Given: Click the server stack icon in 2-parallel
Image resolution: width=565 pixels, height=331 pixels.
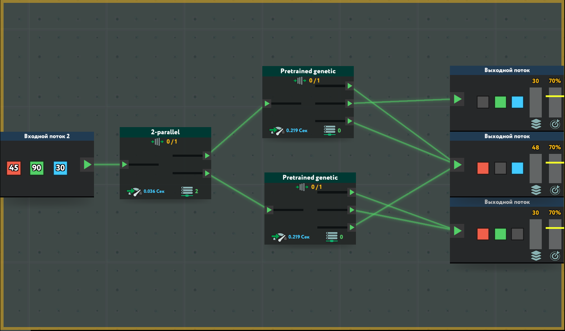Looking at the screenshot, I should [x=187, y=191].
